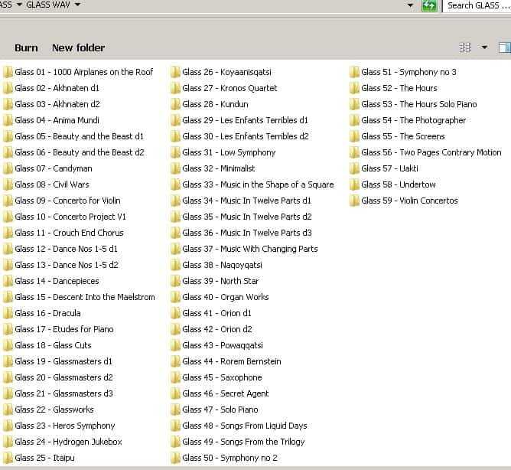Select 'Glass 02 - Akhnaten d1' folder name

pyautogui.click(x=57, y=88)
